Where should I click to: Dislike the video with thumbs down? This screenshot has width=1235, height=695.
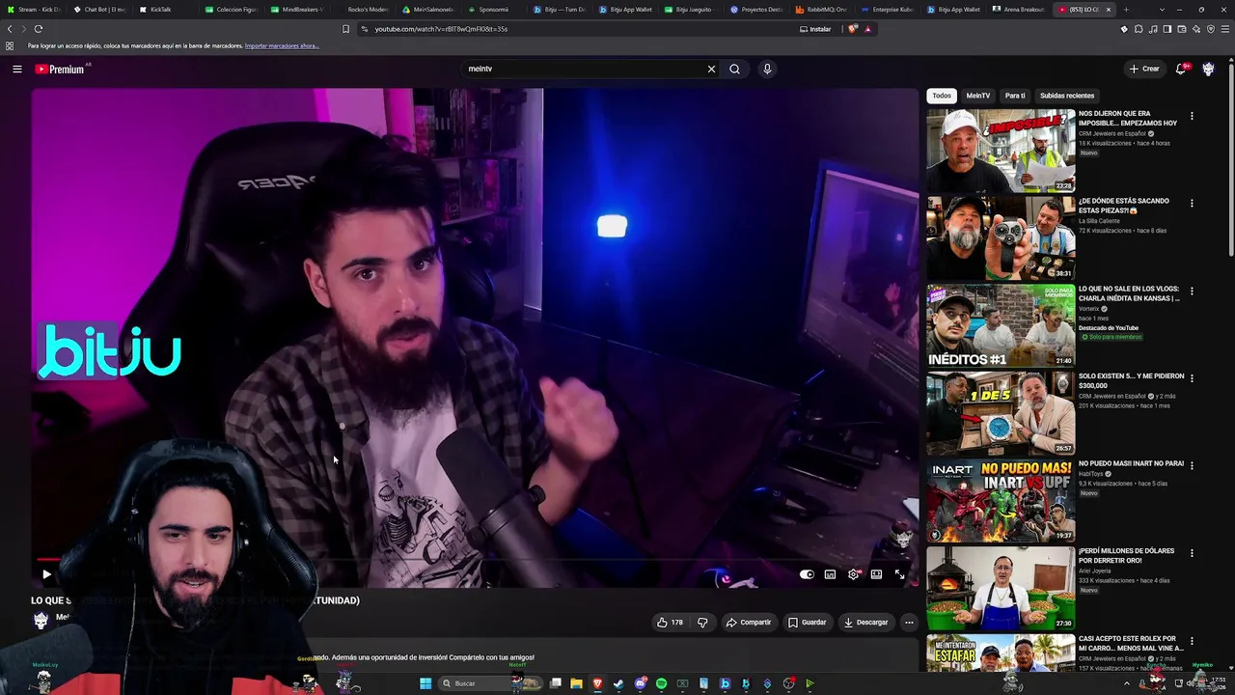click(701, 623)
